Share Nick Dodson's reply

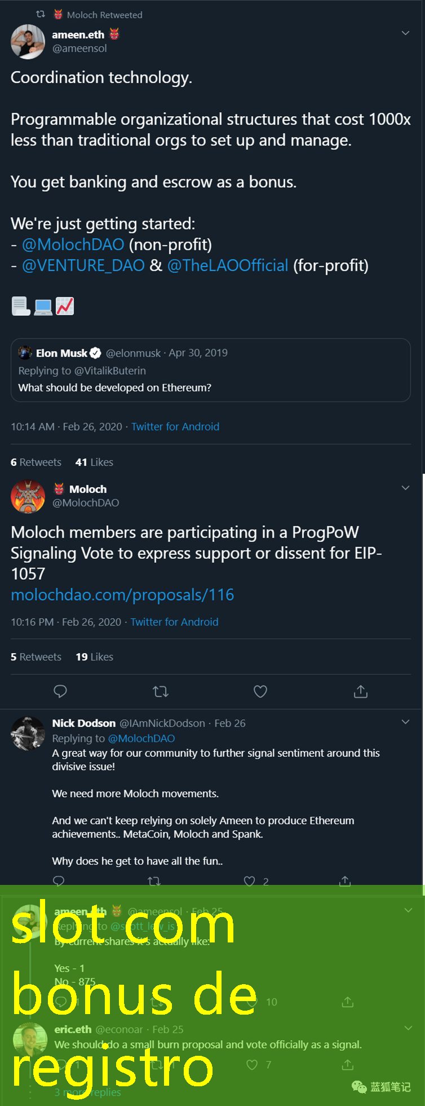point(345,880)
